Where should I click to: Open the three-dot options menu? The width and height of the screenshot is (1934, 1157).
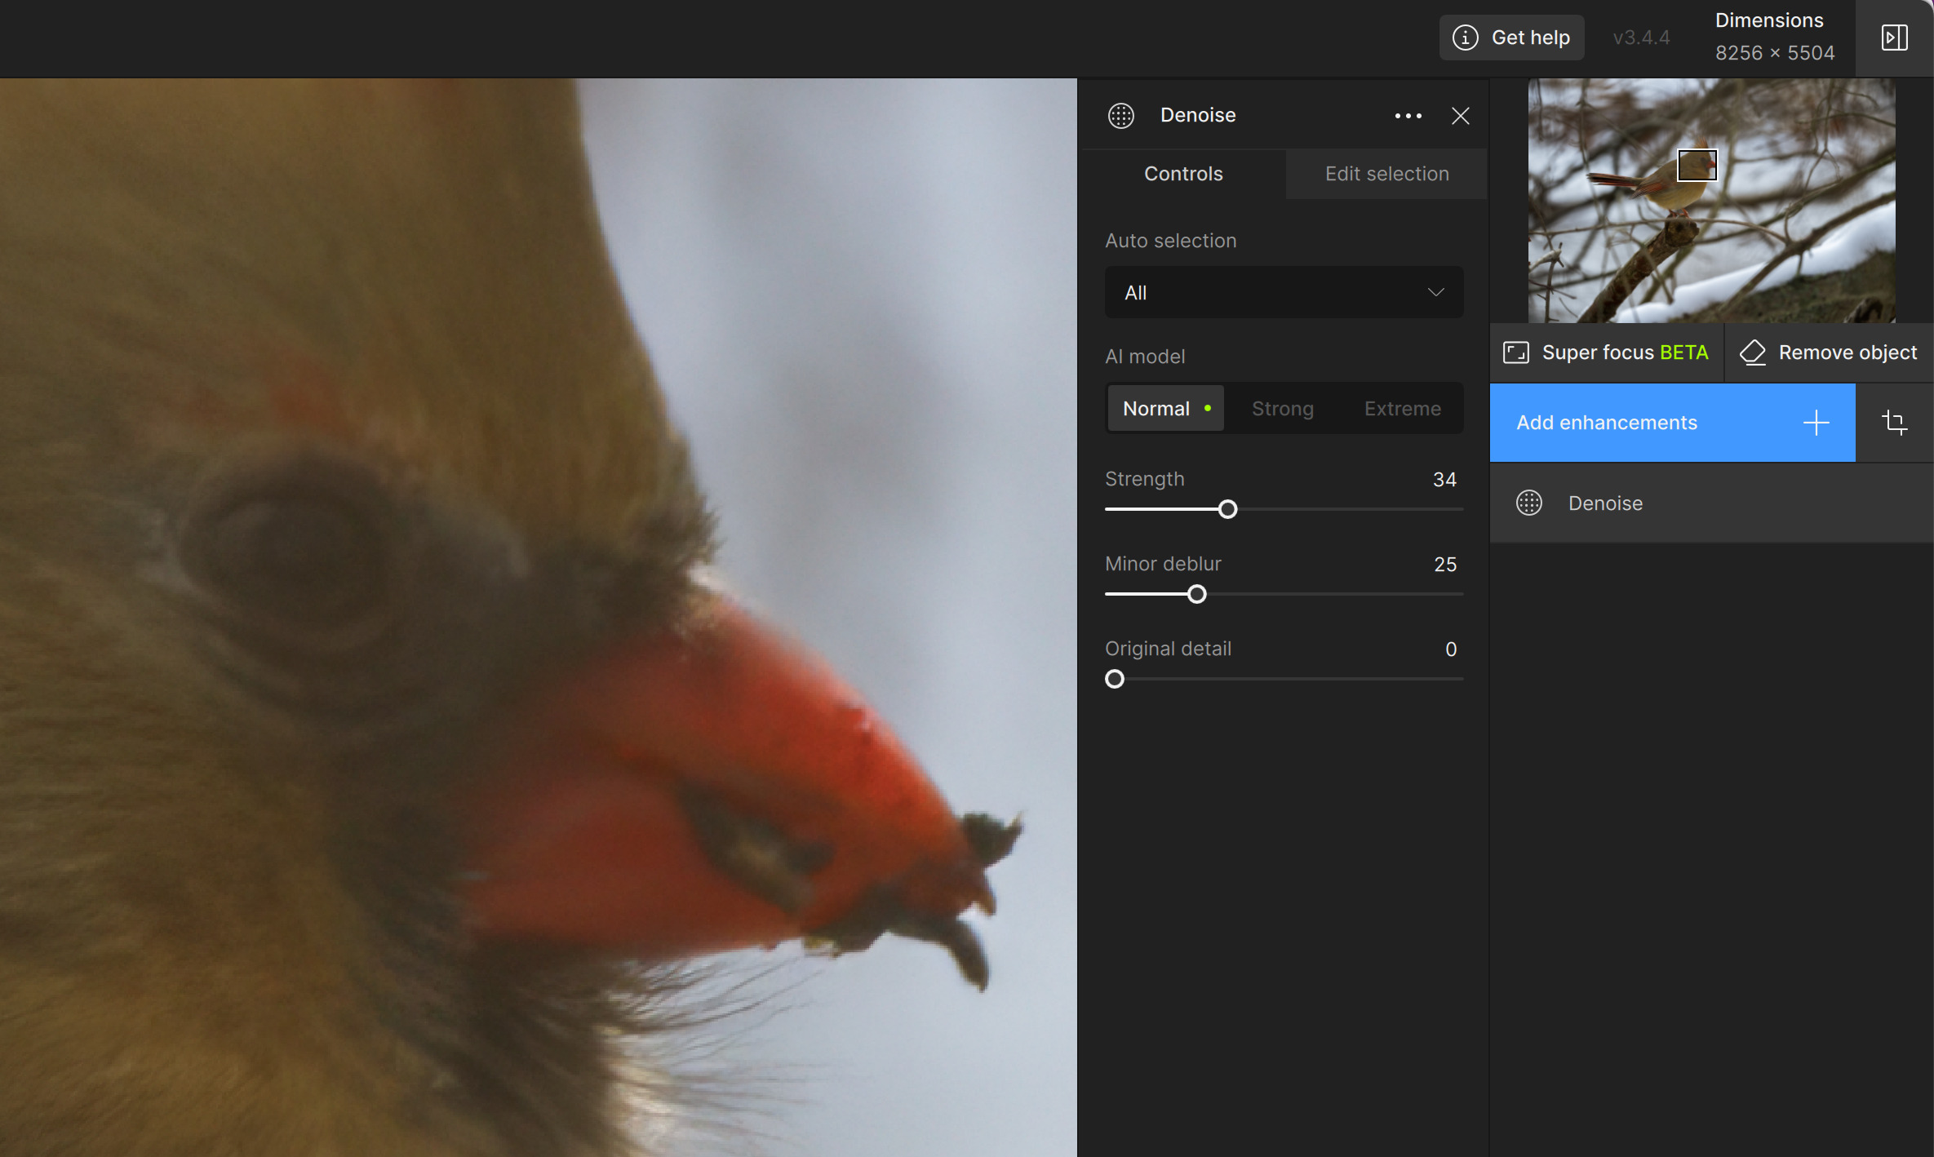1408,116
